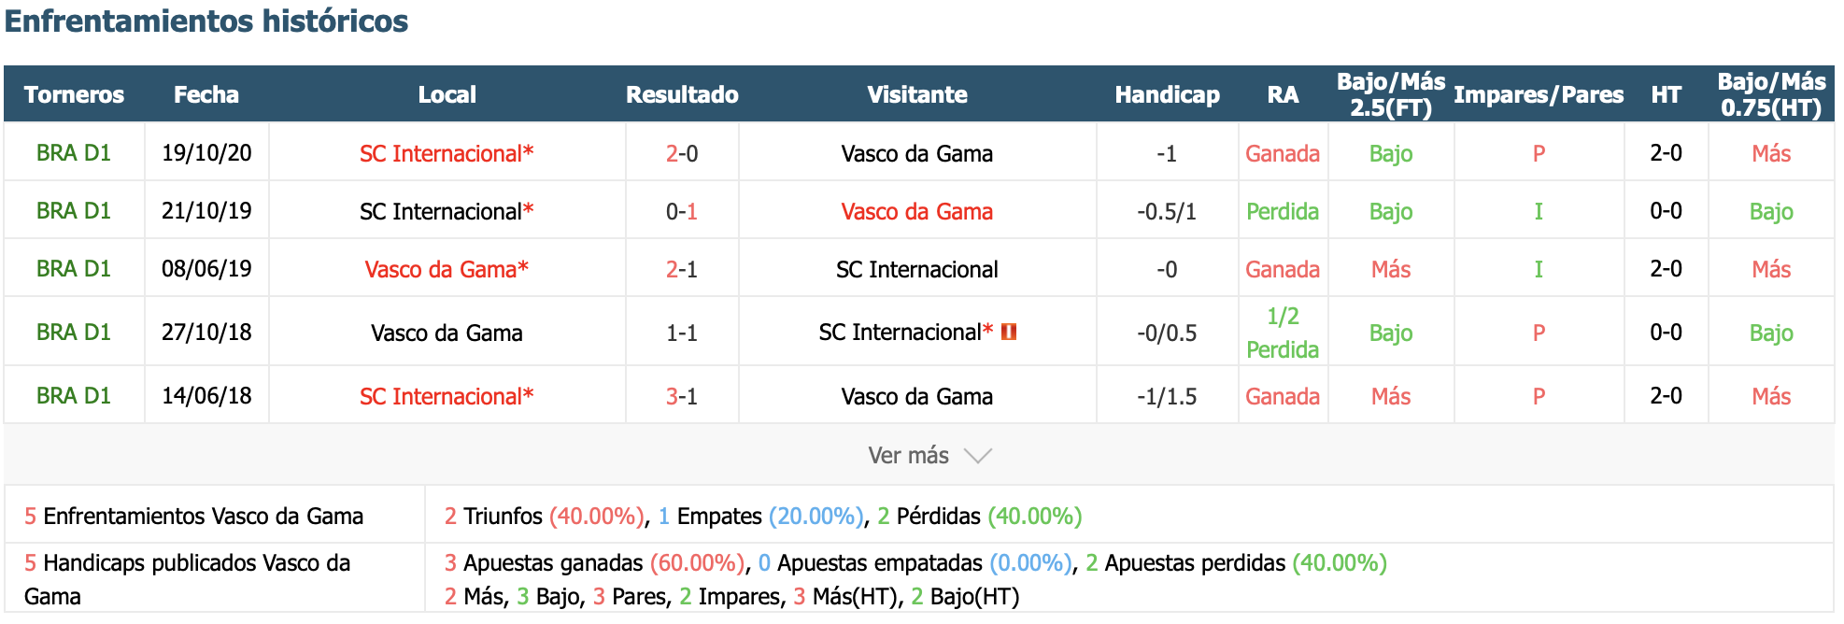1844x624 pixels.
Task: Select SC Internacional* home team on 19/10/20
Action: [447, 153]
